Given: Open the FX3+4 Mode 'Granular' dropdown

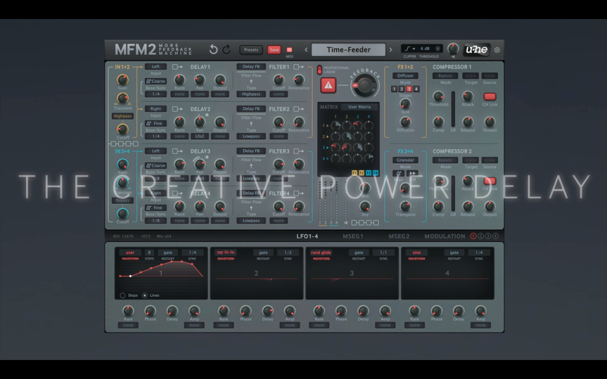Looking at the screenshot, I should [405, 160].
